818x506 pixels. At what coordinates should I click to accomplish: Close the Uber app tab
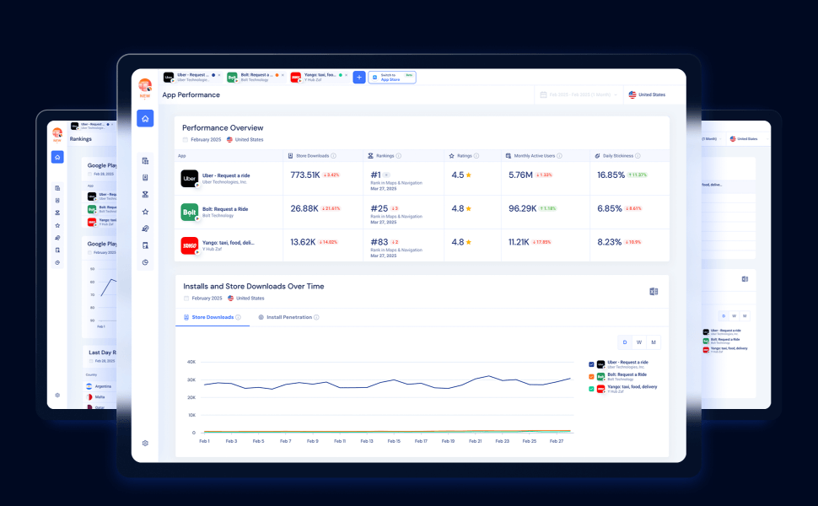coord(219,75)
